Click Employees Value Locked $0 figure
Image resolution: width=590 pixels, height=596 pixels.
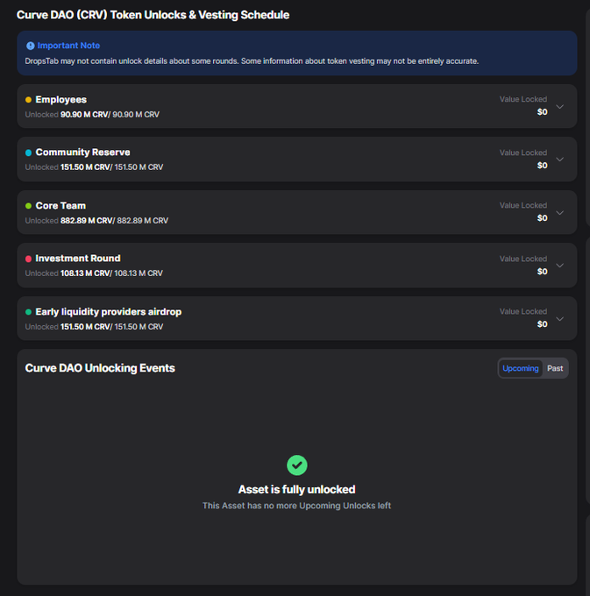click(x=542, y=112)
